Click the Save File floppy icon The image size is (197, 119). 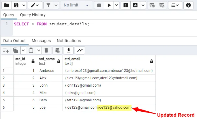tap(16, 5)
